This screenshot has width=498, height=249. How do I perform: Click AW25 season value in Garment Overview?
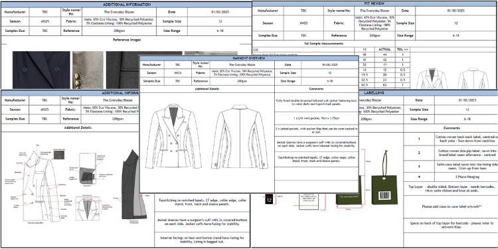[x=178, y=73]
